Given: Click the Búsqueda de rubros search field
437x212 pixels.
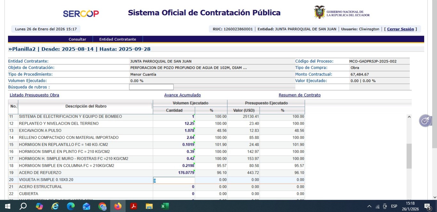Looking at the screenshot, I should (151, 87).
